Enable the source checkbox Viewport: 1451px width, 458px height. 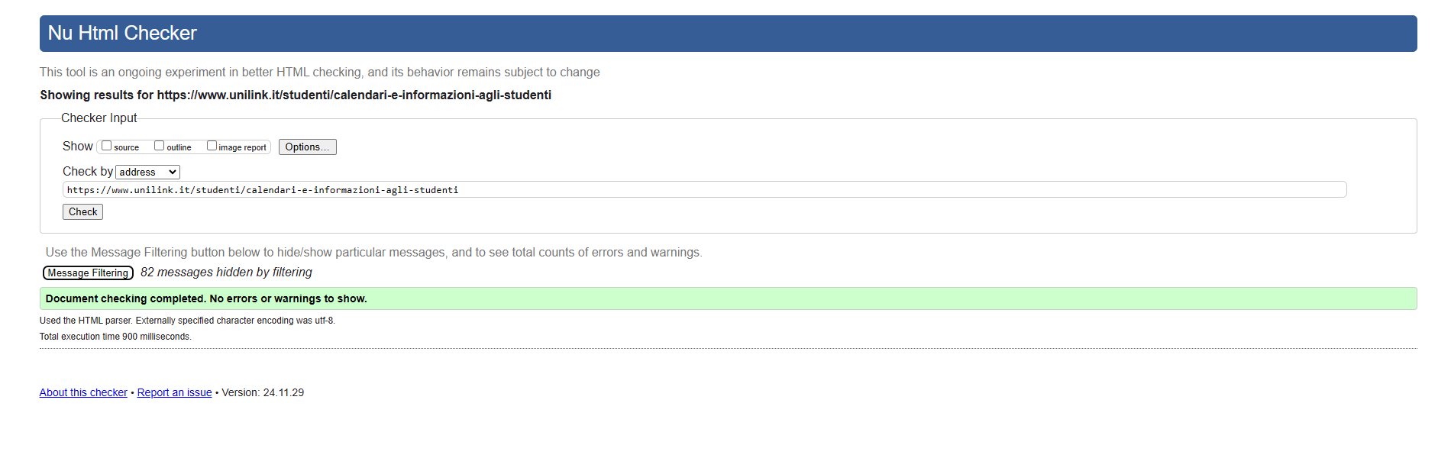click(x=107, y=146)
